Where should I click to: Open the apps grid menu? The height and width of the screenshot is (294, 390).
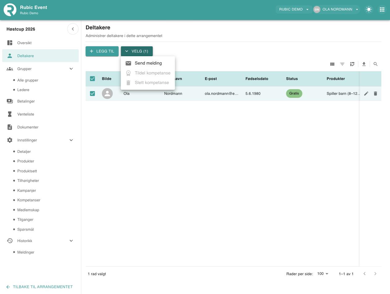[382, 10]
